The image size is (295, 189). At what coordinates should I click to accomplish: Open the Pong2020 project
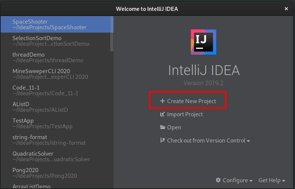pos(56,173)
